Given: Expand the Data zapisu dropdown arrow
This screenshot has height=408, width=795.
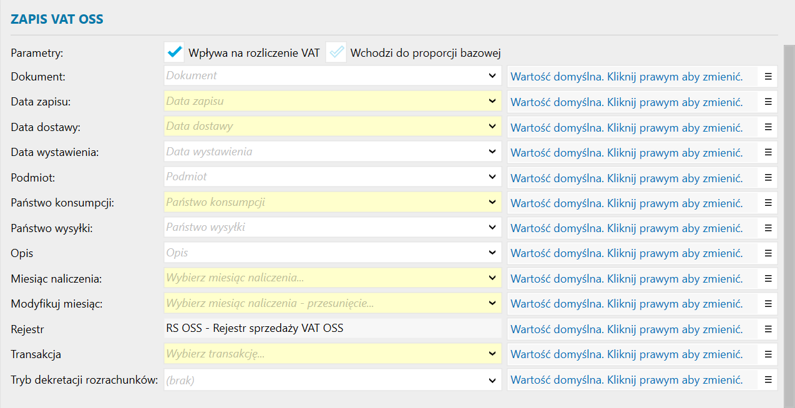Looking at the screenshot, I should coord(492,101).
